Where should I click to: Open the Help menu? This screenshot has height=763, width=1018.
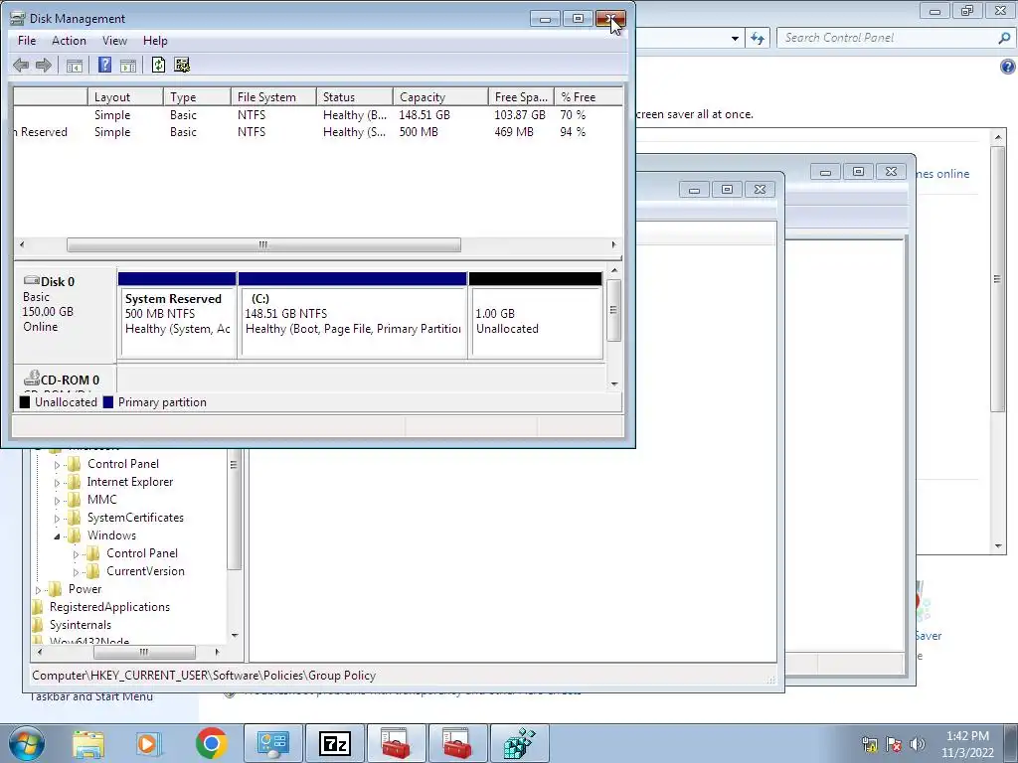[155, 40]
